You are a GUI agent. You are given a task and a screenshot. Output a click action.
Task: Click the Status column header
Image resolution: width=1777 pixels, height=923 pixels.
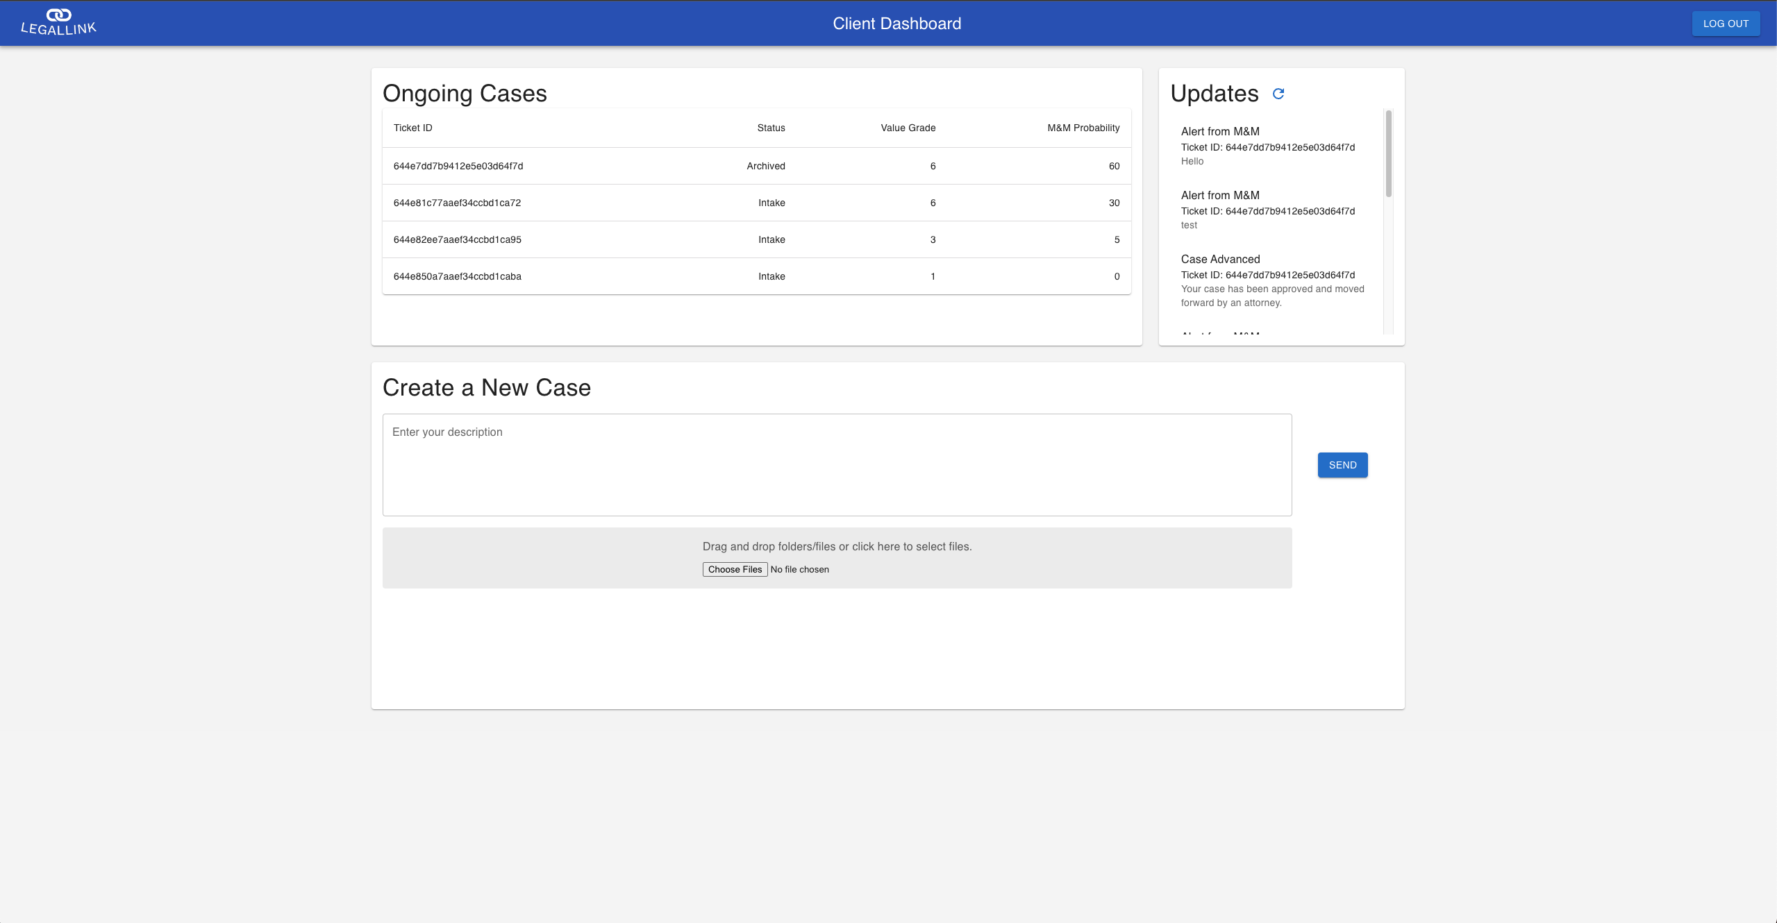click(x=771, y=128)
